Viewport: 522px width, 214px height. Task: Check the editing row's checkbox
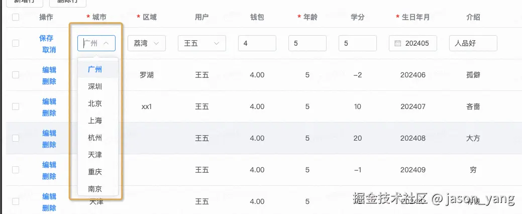16,44
